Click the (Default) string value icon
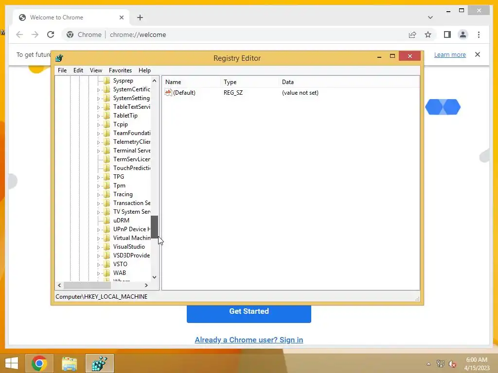The width and height of the screenshot is (498, 373). point(168,92)
